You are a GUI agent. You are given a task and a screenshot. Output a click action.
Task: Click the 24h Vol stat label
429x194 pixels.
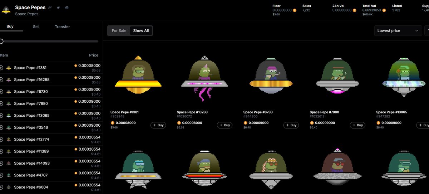[x=338, y=6]
